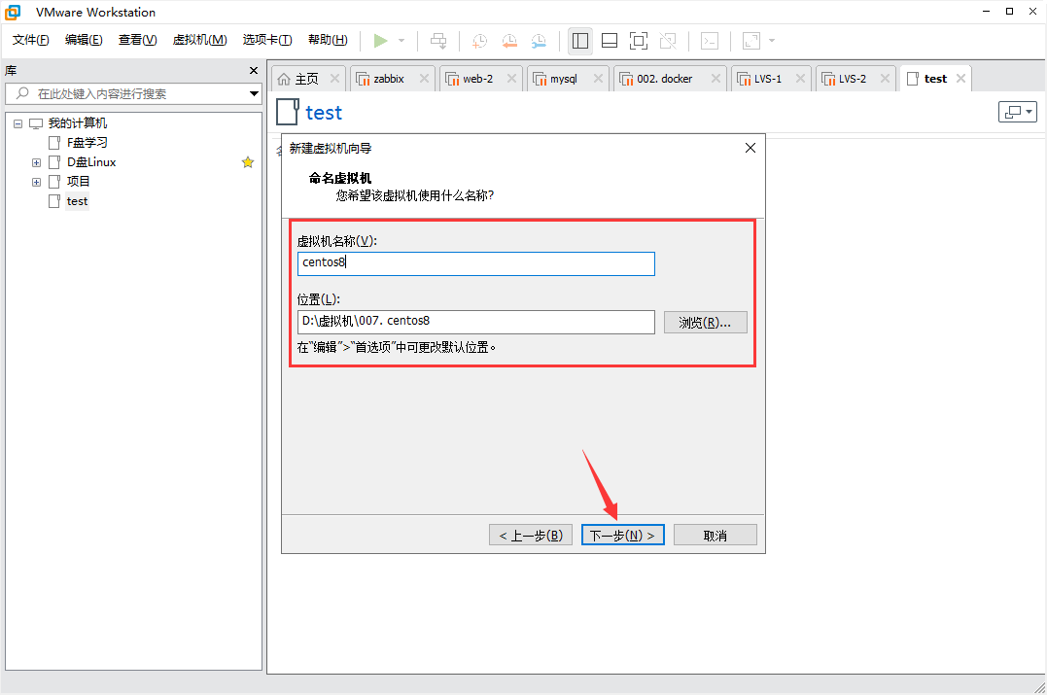This screenshot has height=695, width=1047.
Task: Select the test VM in library tree
Action: tap(77, 201)
